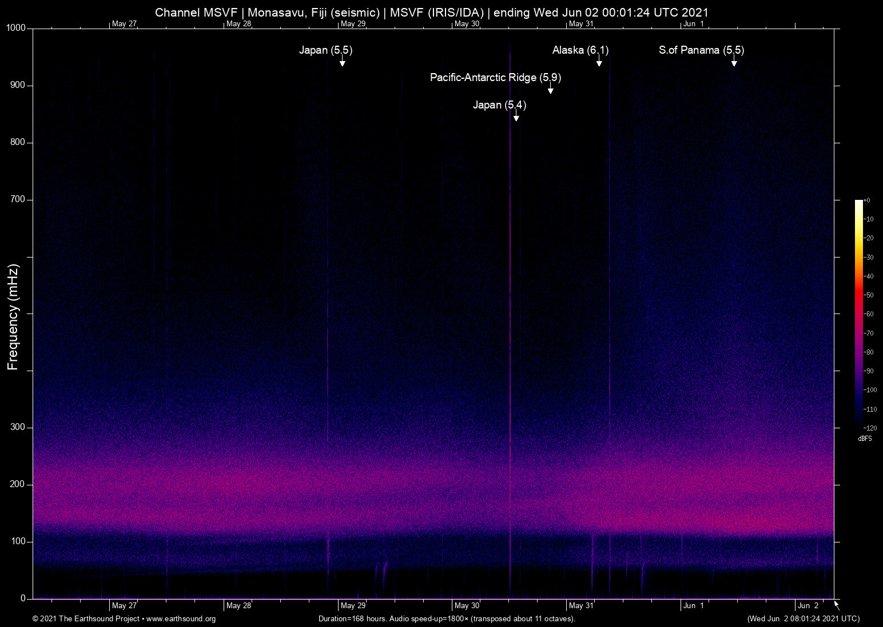Screen dimensions: 883x627
Task: Click Jun 1 on the top time axis
Action: pos(694,24)
